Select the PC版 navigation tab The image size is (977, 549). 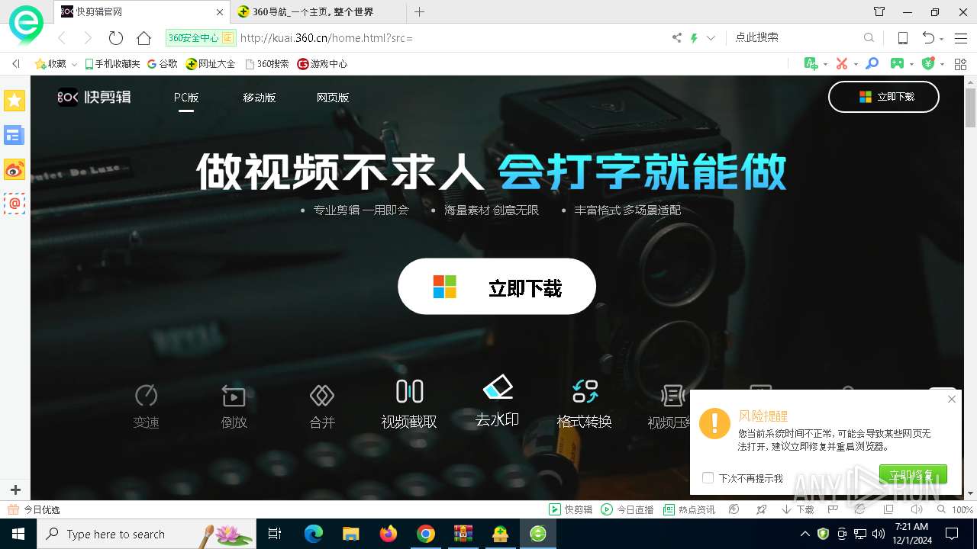pos(186,98)
